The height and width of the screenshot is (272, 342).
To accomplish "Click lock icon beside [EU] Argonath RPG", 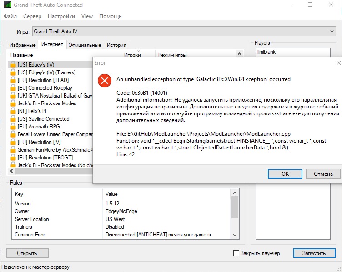I will 13,127.
